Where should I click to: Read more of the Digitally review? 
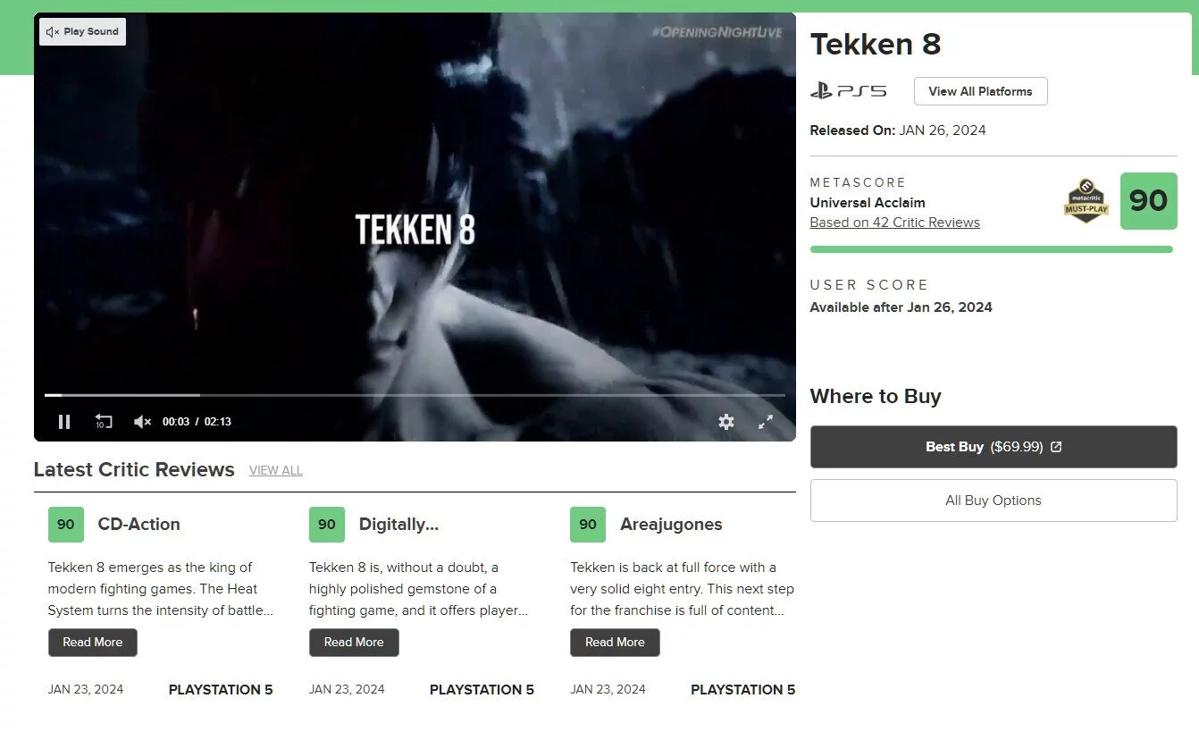coord(354,643)
